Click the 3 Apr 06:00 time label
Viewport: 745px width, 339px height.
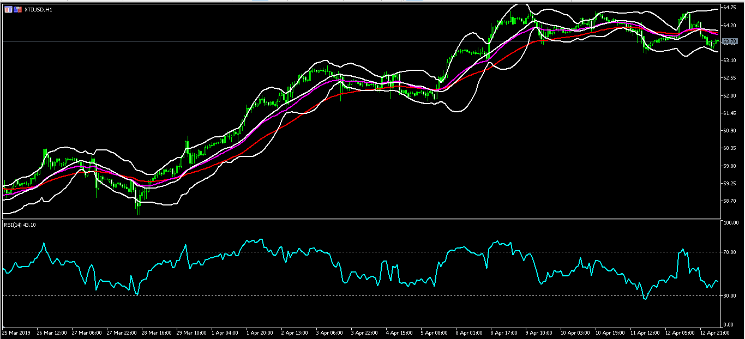(329, 332)
